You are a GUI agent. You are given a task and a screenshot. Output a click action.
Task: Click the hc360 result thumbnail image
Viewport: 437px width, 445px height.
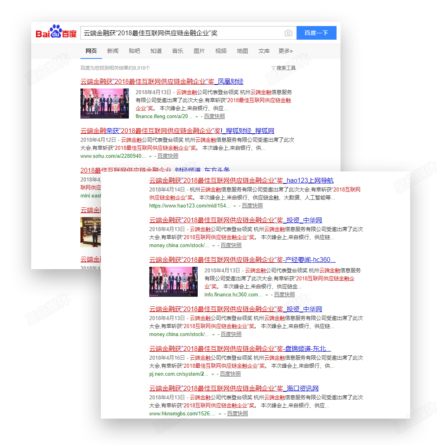click(173, 282)
